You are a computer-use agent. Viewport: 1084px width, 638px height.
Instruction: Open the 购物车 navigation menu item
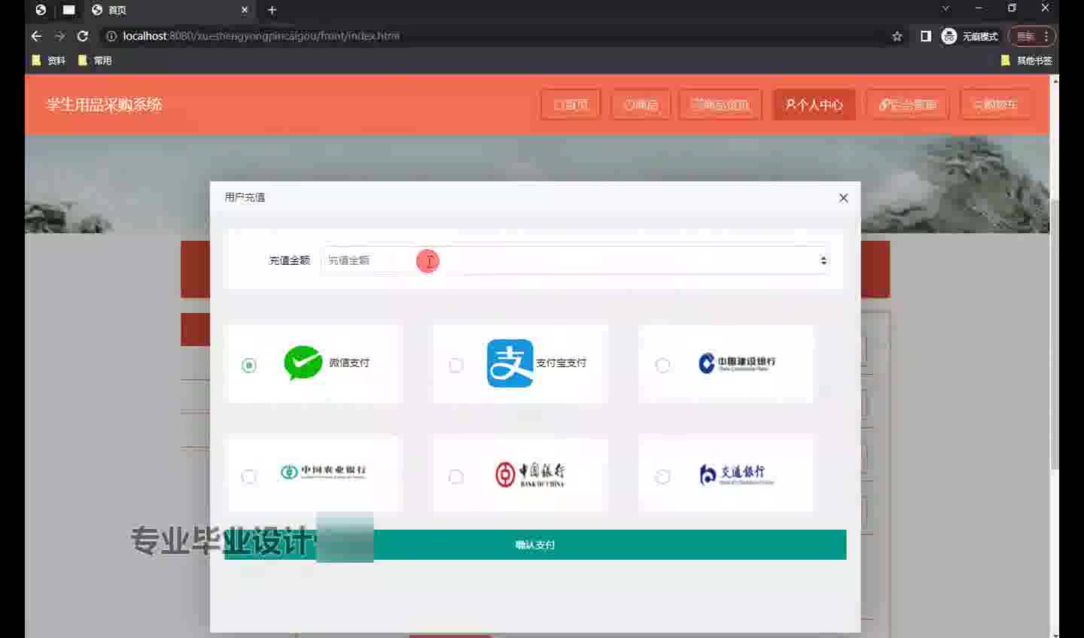click(x=995, y=105)
